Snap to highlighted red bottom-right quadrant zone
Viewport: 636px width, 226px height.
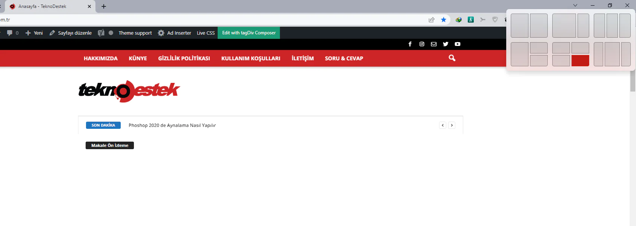click(x=580, y=61)
